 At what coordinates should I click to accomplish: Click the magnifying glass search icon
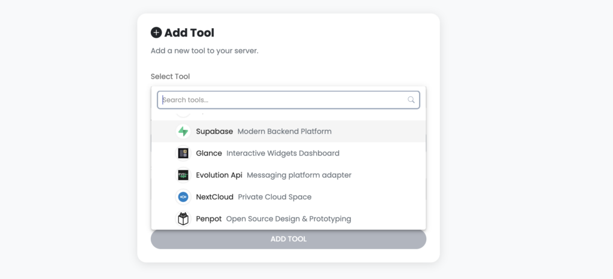click(x=411, y=99)
